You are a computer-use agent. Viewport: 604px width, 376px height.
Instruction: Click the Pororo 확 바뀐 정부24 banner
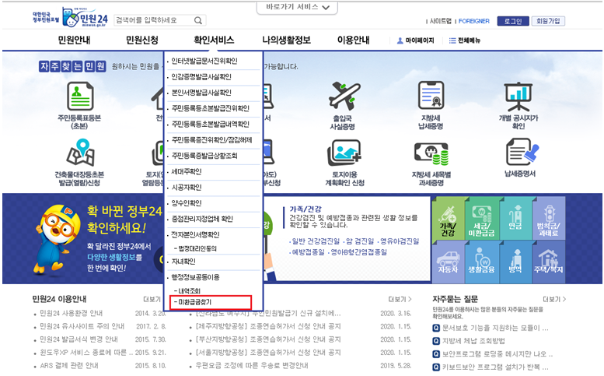96,239
